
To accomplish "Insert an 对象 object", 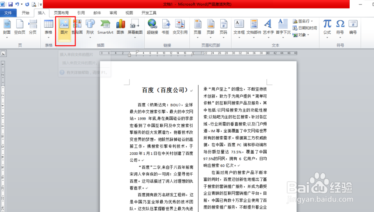I will tap(300, 35).
